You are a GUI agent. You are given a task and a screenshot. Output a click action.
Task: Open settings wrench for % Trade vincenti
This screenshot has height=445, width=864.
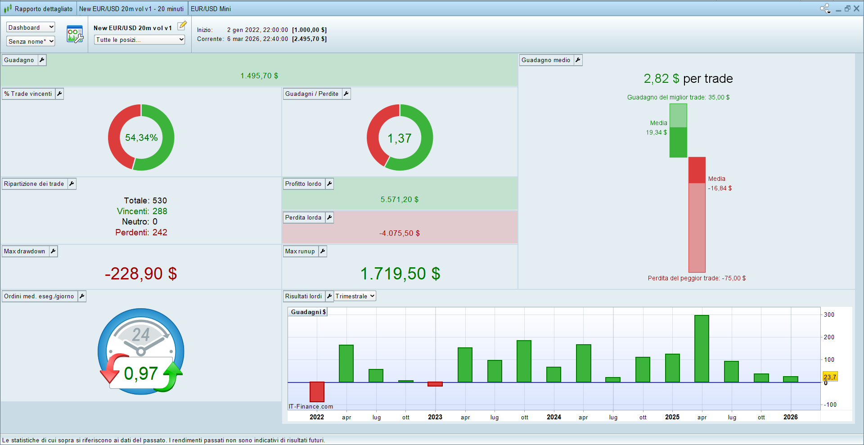point(59,94)
